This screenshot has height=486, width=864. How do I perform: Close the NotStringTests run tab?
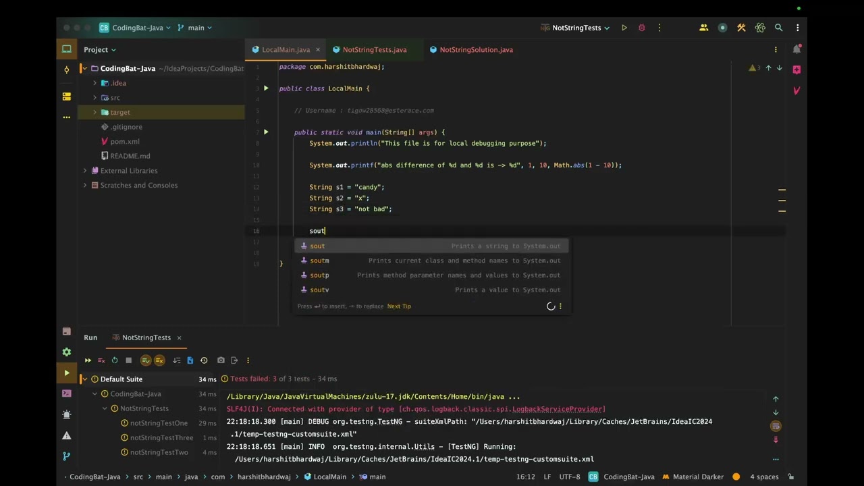click(x=179, y=337)
